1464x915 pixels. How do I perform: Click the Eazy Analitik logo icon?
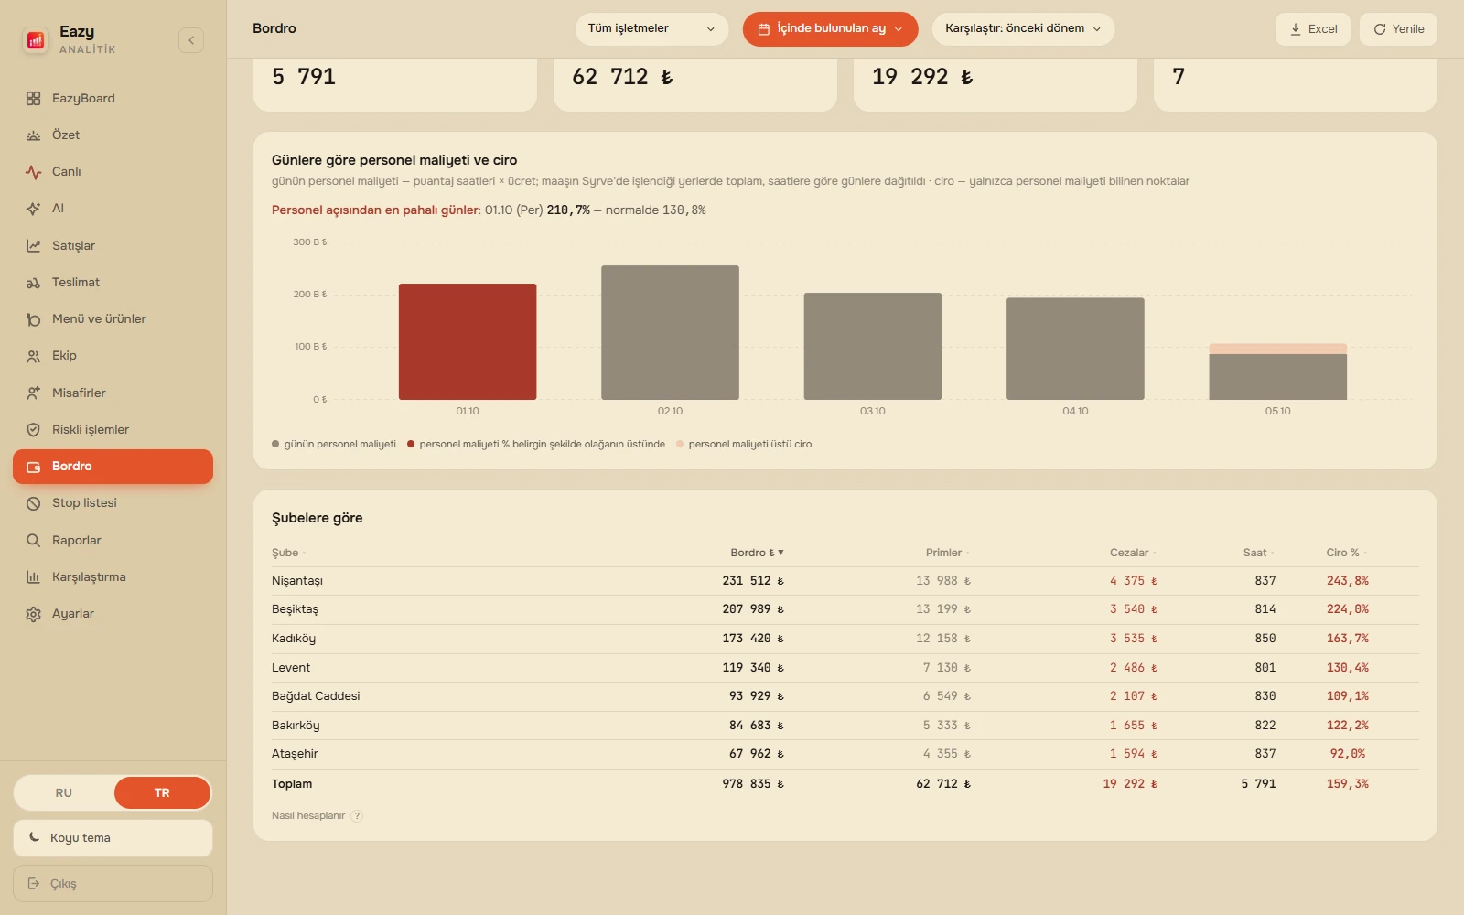point(36,40)
